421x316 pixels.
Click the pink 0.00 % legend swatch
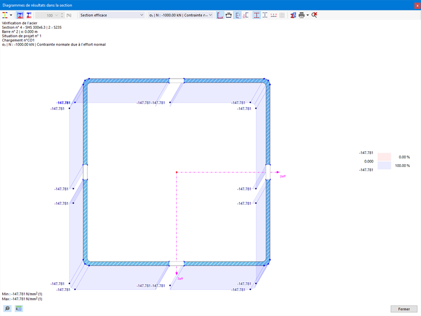(384, 157)
